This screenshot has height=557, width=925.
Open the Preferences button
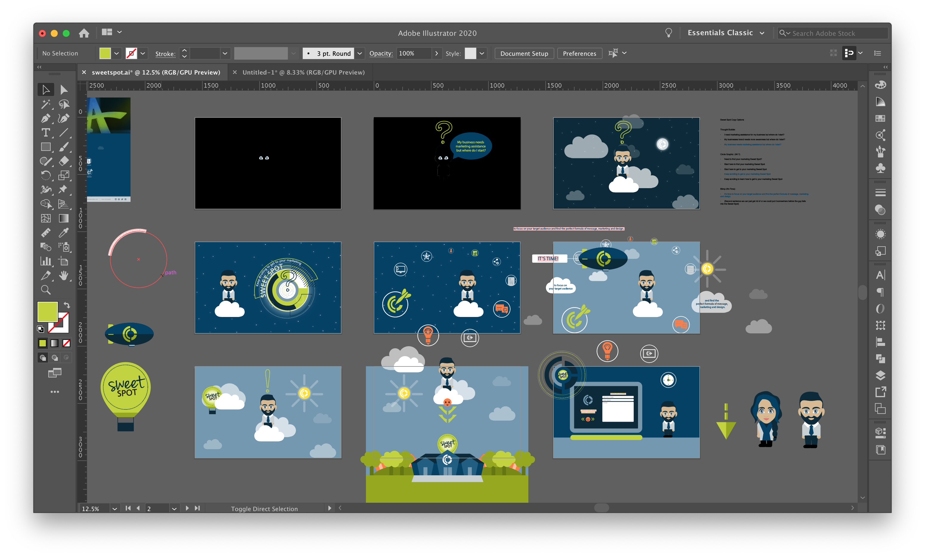(x=579, y=53)
